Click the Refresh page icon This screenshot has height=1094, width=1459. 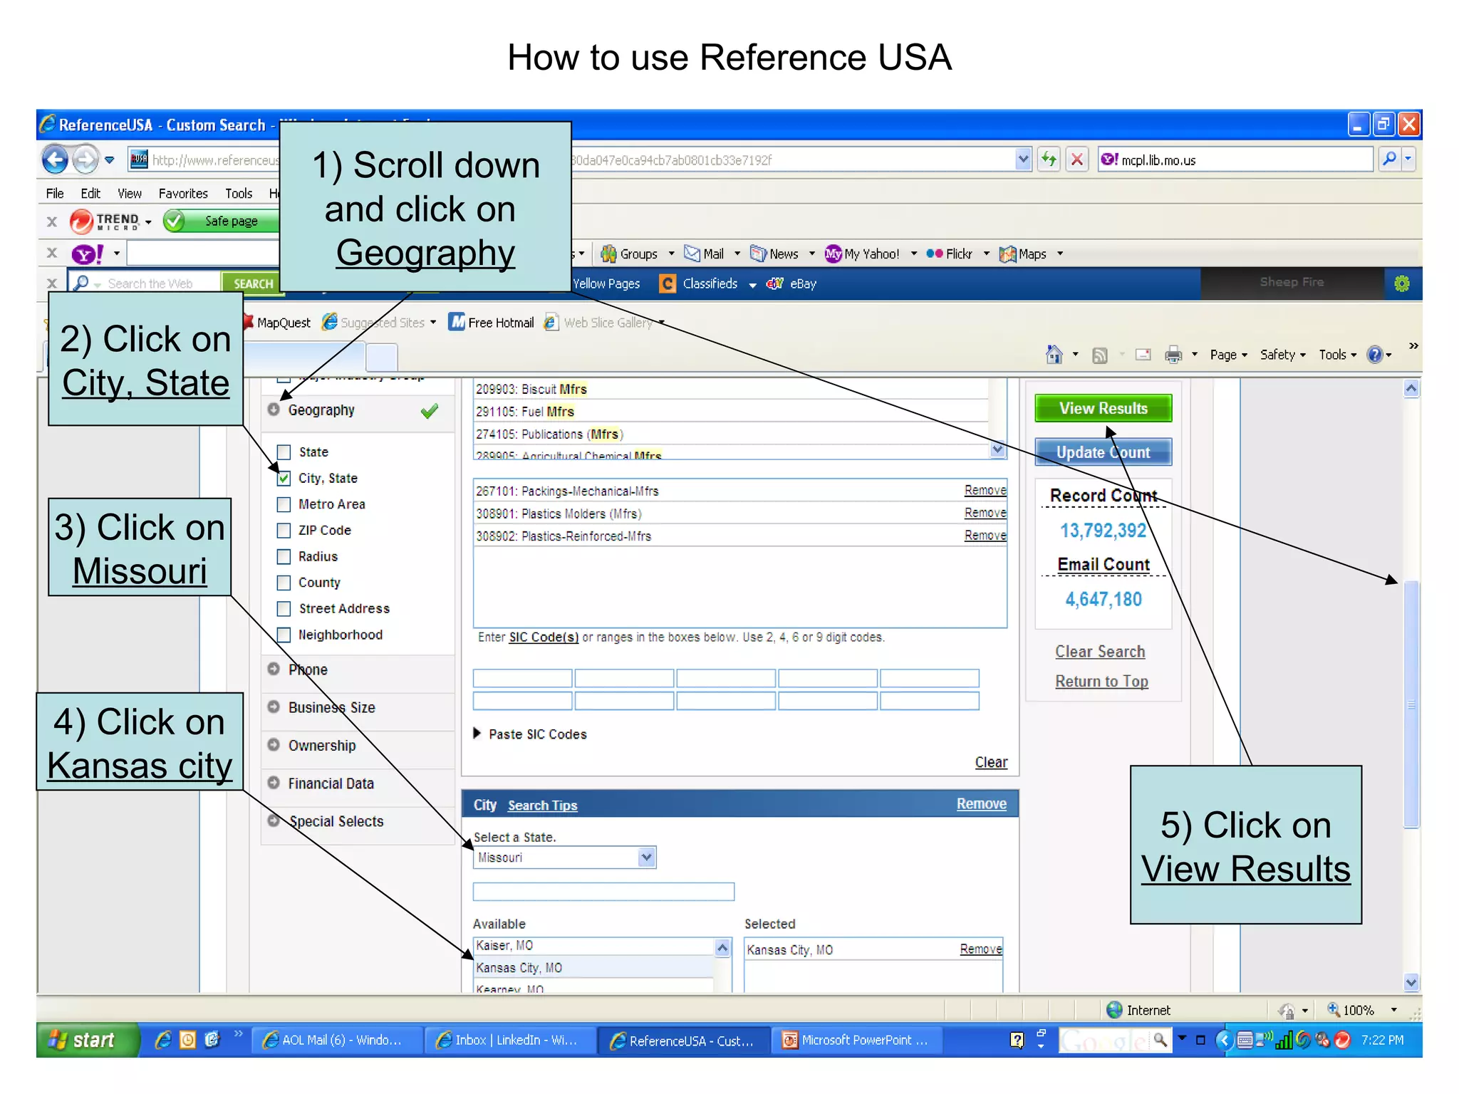click(1049, 159)
